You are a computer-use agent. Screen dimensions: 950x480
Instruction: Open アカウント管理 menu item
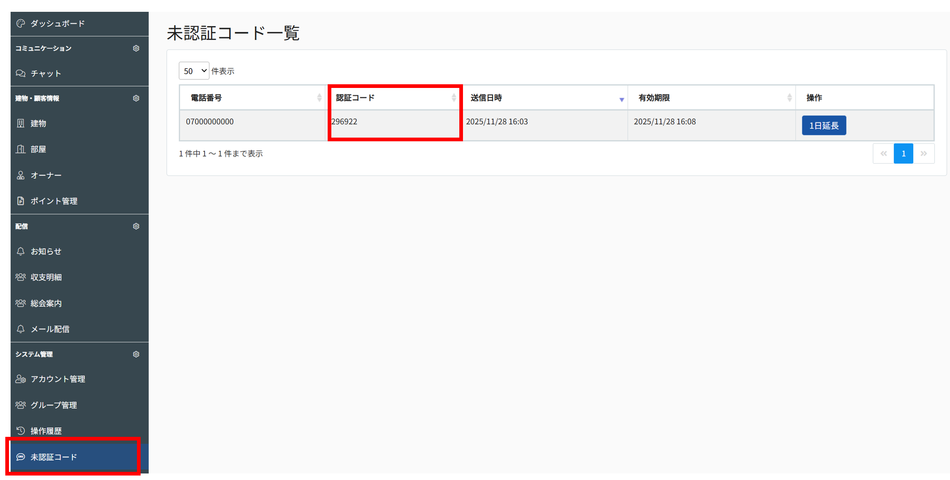point(57,379)
